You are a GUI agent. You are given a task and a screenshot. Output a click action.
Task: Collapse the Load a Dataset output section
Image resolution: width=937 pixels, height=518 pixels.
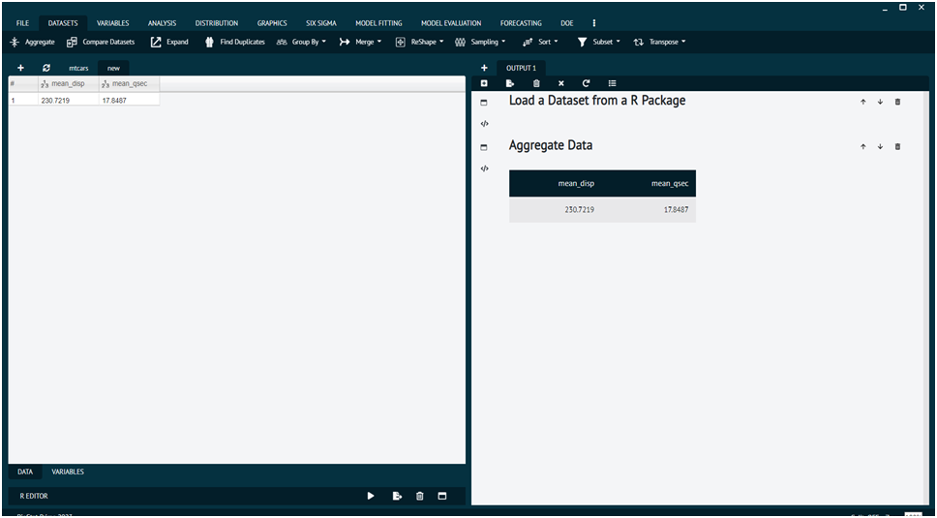[484, 102]
